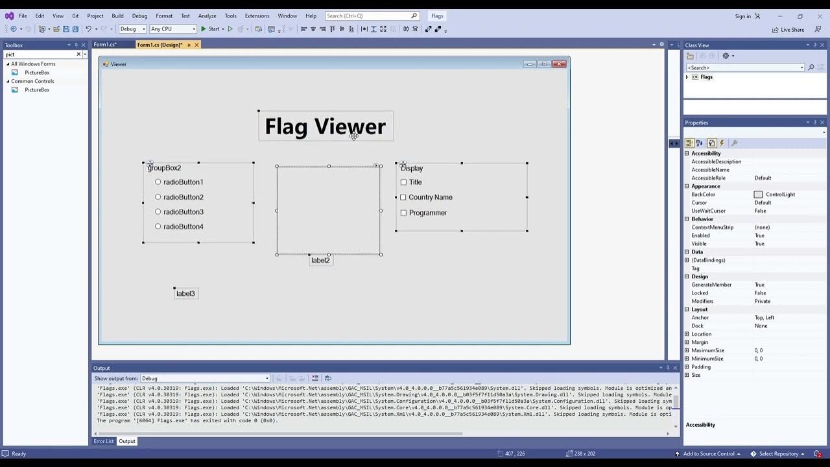830x467 pixels.
Task: Click Class View new folder icon
Action: 690,56
